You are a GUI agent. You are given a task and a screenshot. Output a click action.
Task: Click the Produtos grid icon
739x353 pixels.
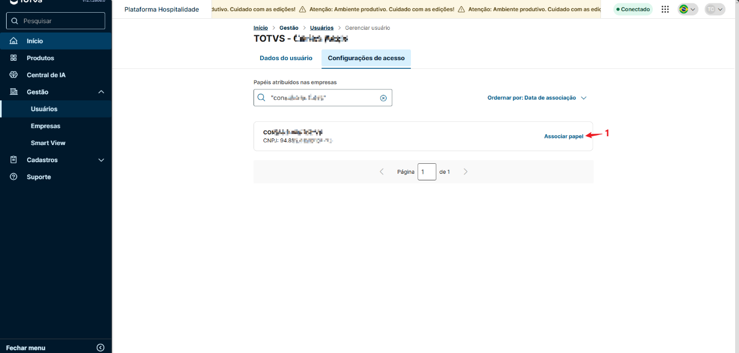[14, 58]
